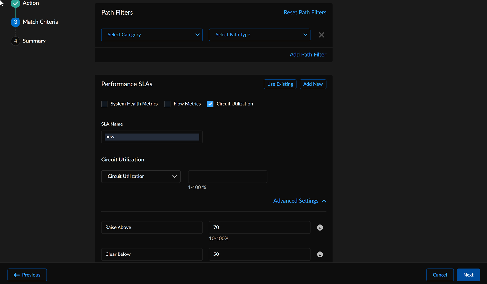487x284 pixels.
Task: Click the X icon to remove path filter
Action: click(x=321, y=35)
